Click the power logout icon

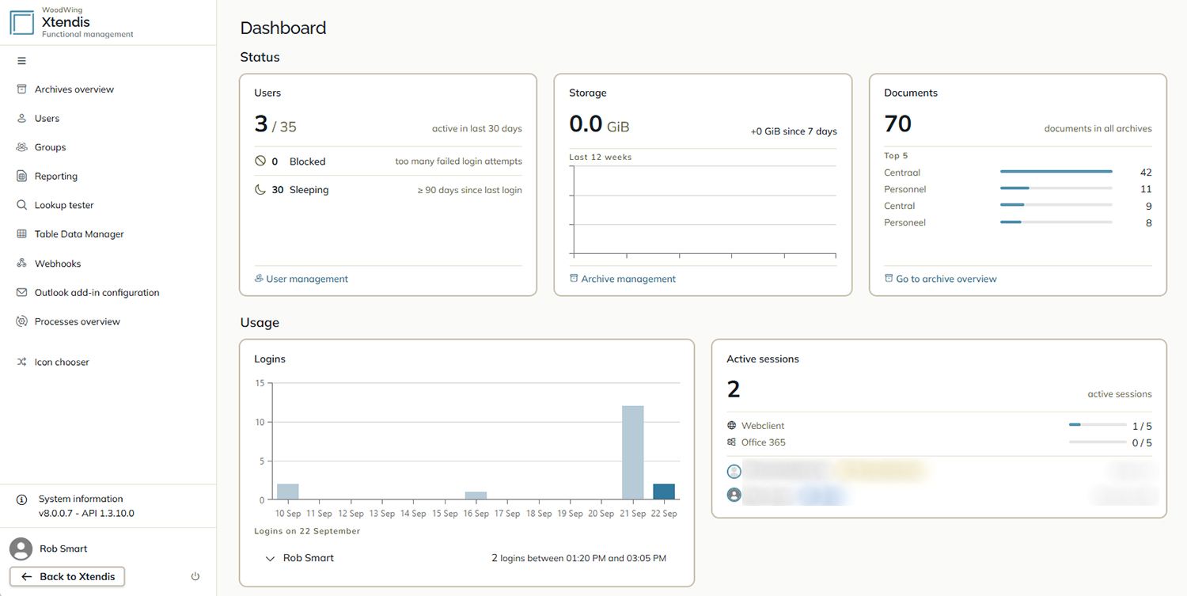tap(195, 577)
